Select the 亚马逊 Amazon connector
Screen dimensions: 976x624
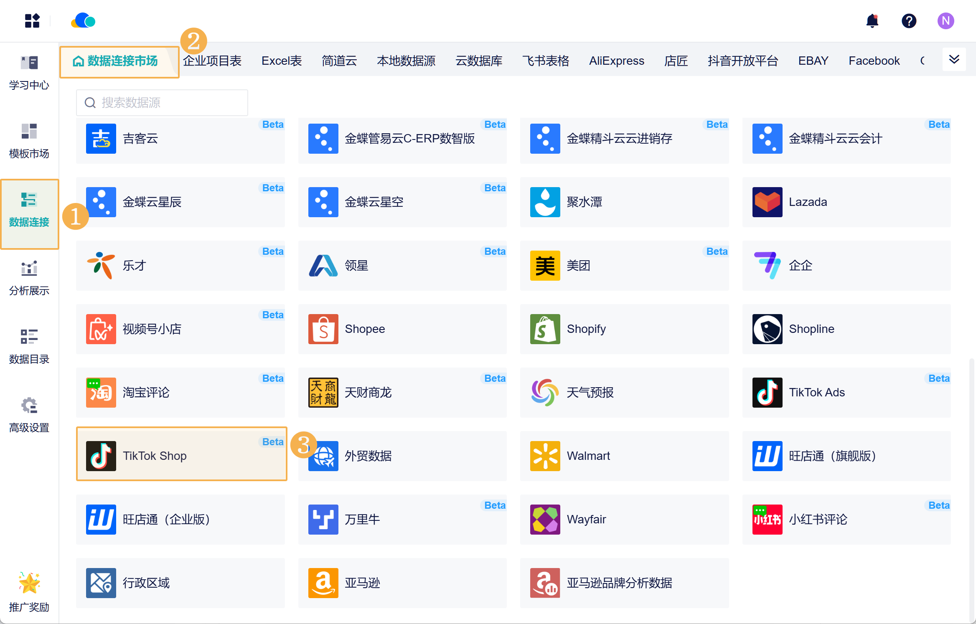(x=402, y=583)
